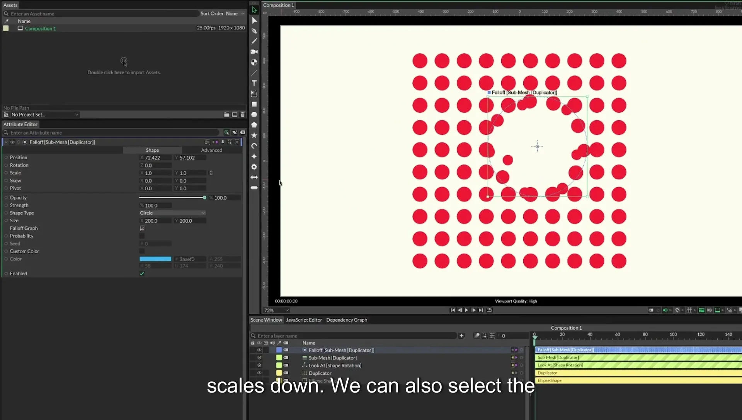This screenshot has width=742, height=420.
Task: Switch to the Advanced tab
Action: (x=211, y=150)
